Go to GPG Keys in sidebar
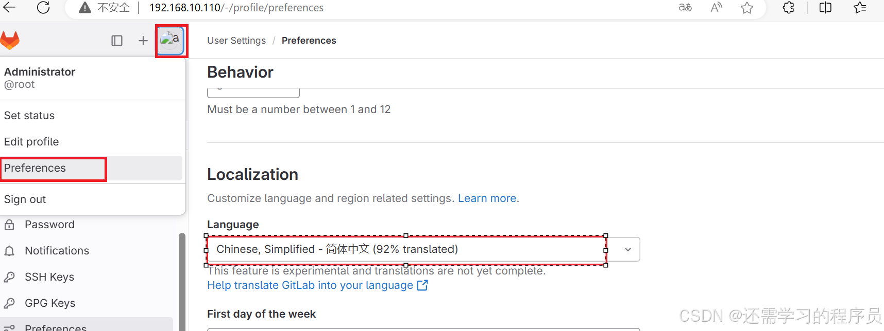Image resolution: width=884 pixels, height=331 pixels. pos(50,303)
